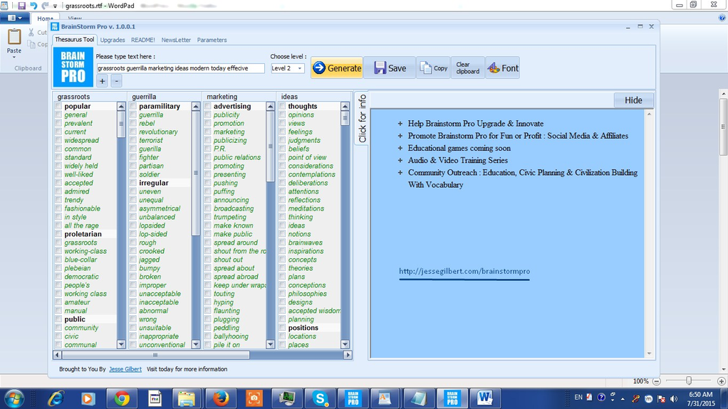
Task: Open Windows Explorer folder taskbar icon
Action: point(187,398)
